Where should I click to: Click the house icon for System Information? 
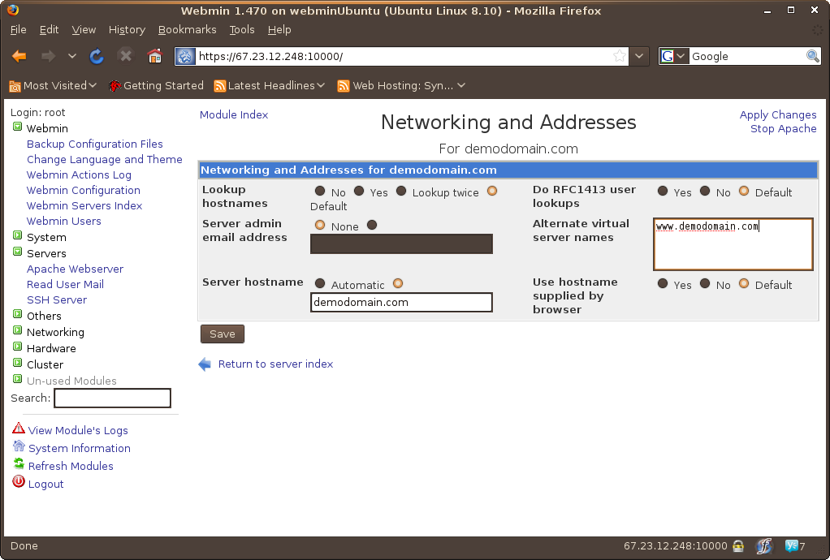pos(19,446)
